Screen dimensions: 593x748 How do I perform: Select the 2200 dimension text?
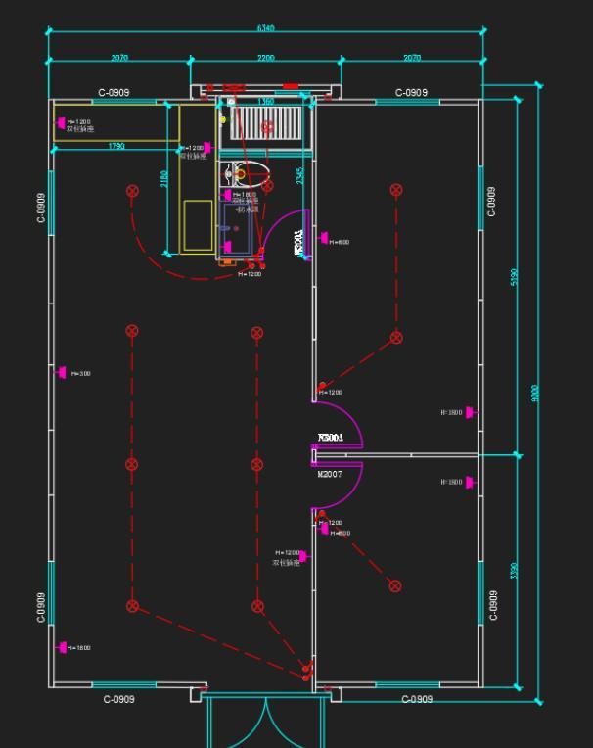[265, 58]
